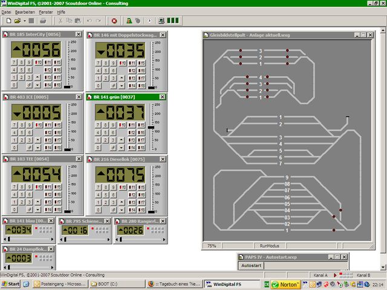Screen dimensions: 387x290
Task: Click the clock toolbar icon
Action: [x=149, y=21]
